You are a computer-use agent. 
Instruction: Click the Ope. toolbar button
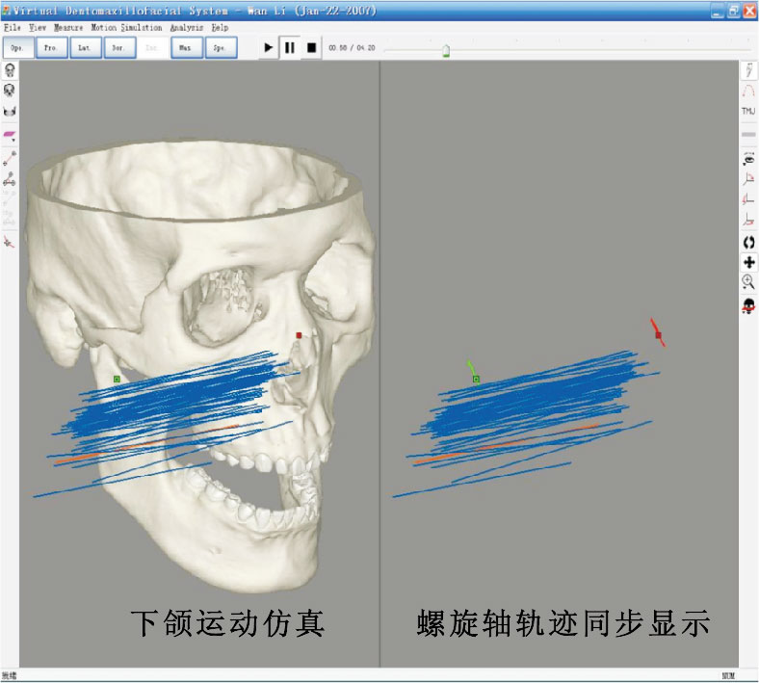18,47
